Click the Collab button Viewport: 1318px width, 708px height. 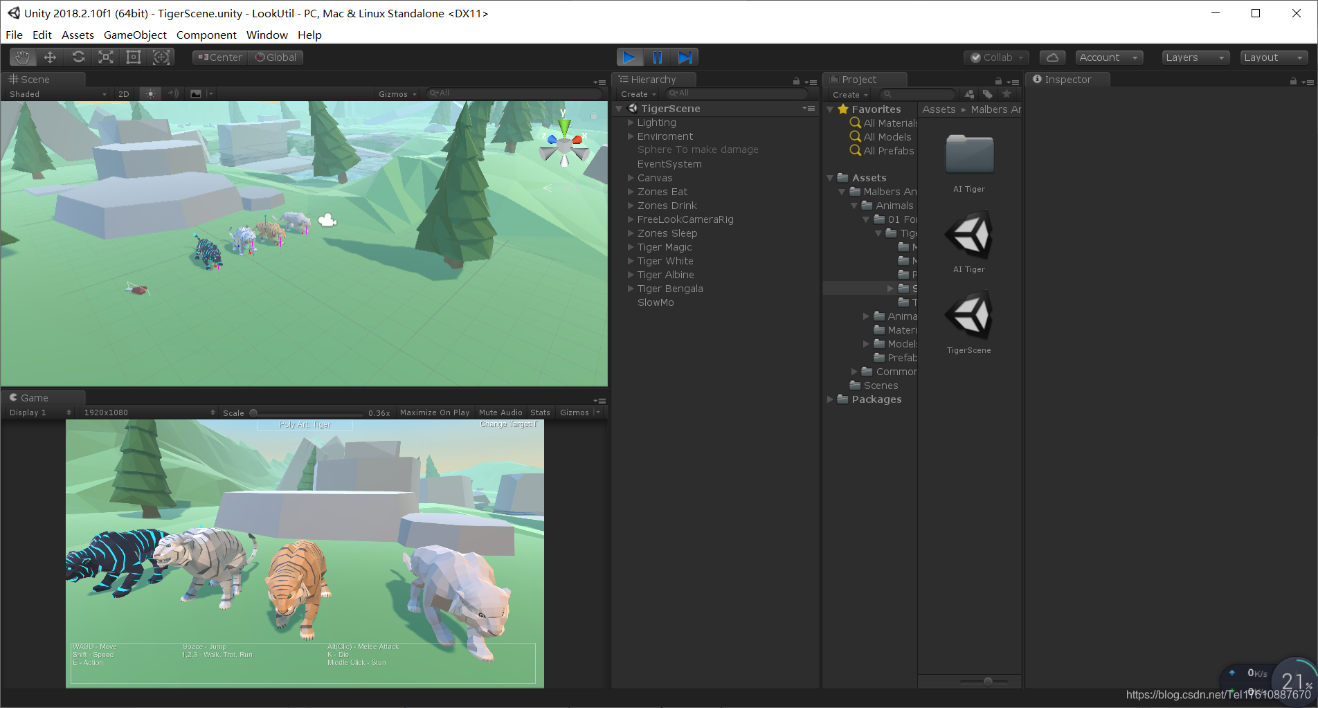pyautogui.click(x=996, y=57)
